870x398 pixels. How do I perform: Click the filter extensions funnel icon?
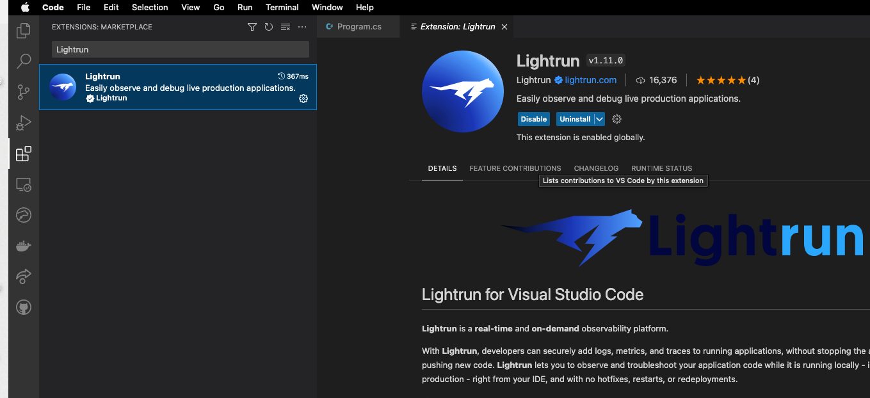pos(252,27)
